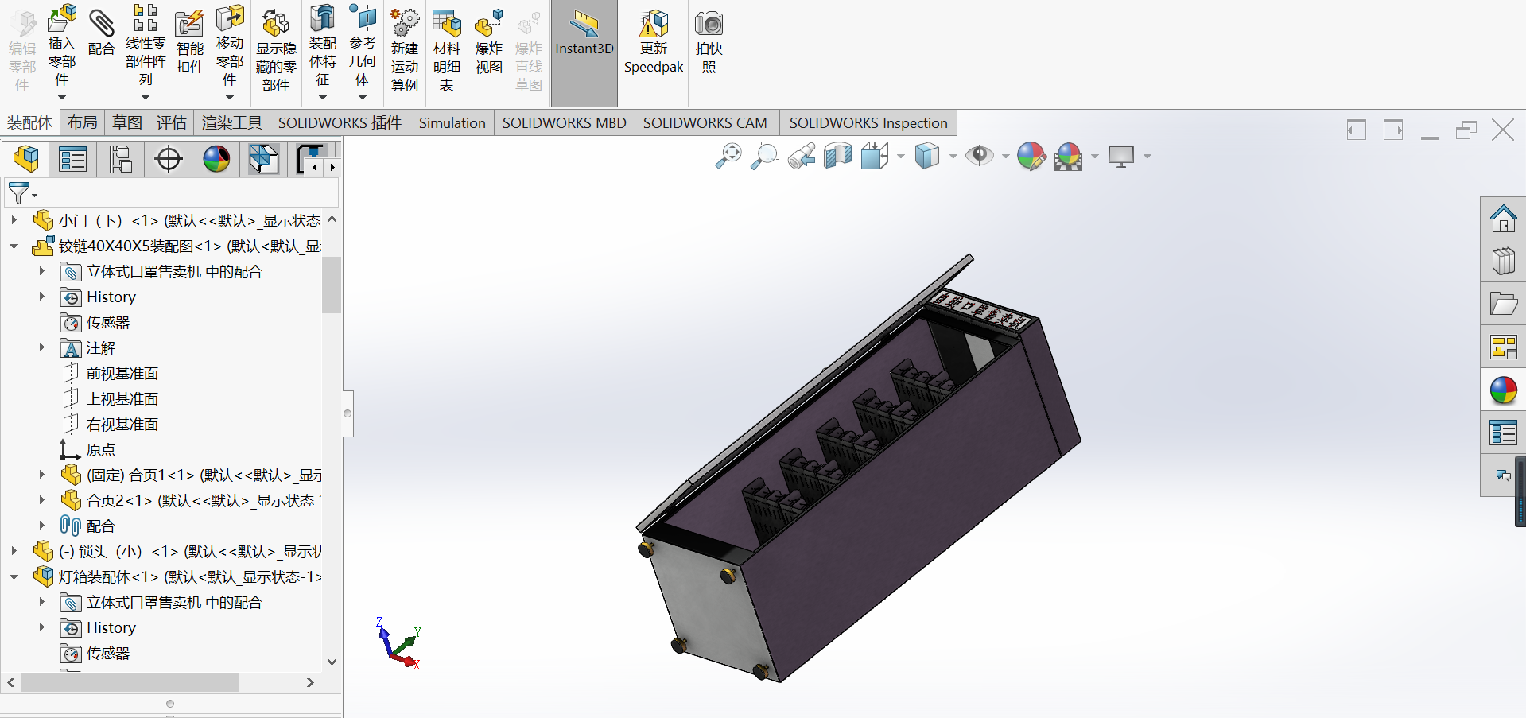Open the SOLIDWORKS 插件 tab
Image resolution: width=1526 pixels, height=718 pixels.
pos(340,122)
